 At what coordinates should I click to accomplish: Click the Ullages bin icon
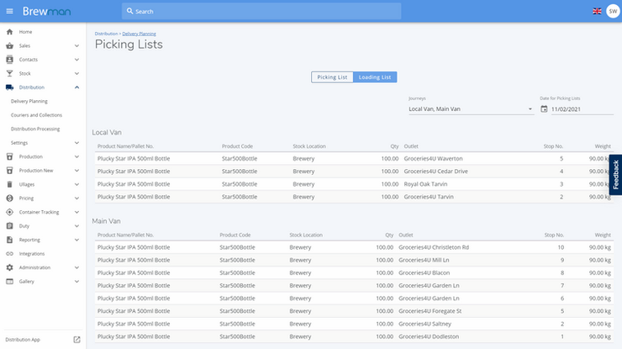pyautogui.click(x=9, y=184)
